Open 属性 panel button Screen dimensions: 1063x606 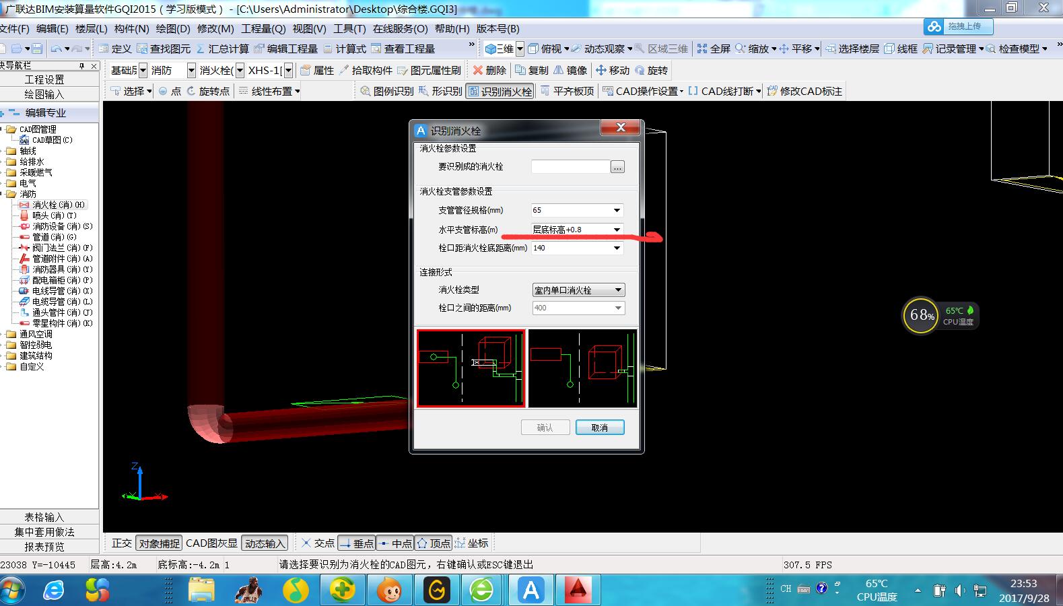click(317, 70)
